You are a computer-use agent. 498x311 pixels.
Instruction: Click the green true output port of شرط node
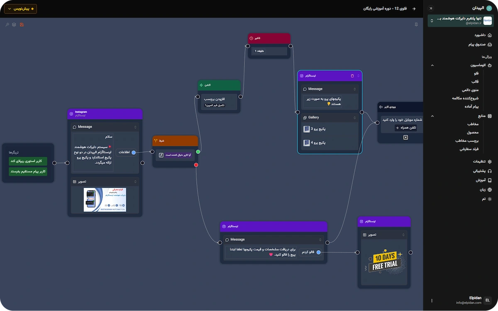coord(198,152)
